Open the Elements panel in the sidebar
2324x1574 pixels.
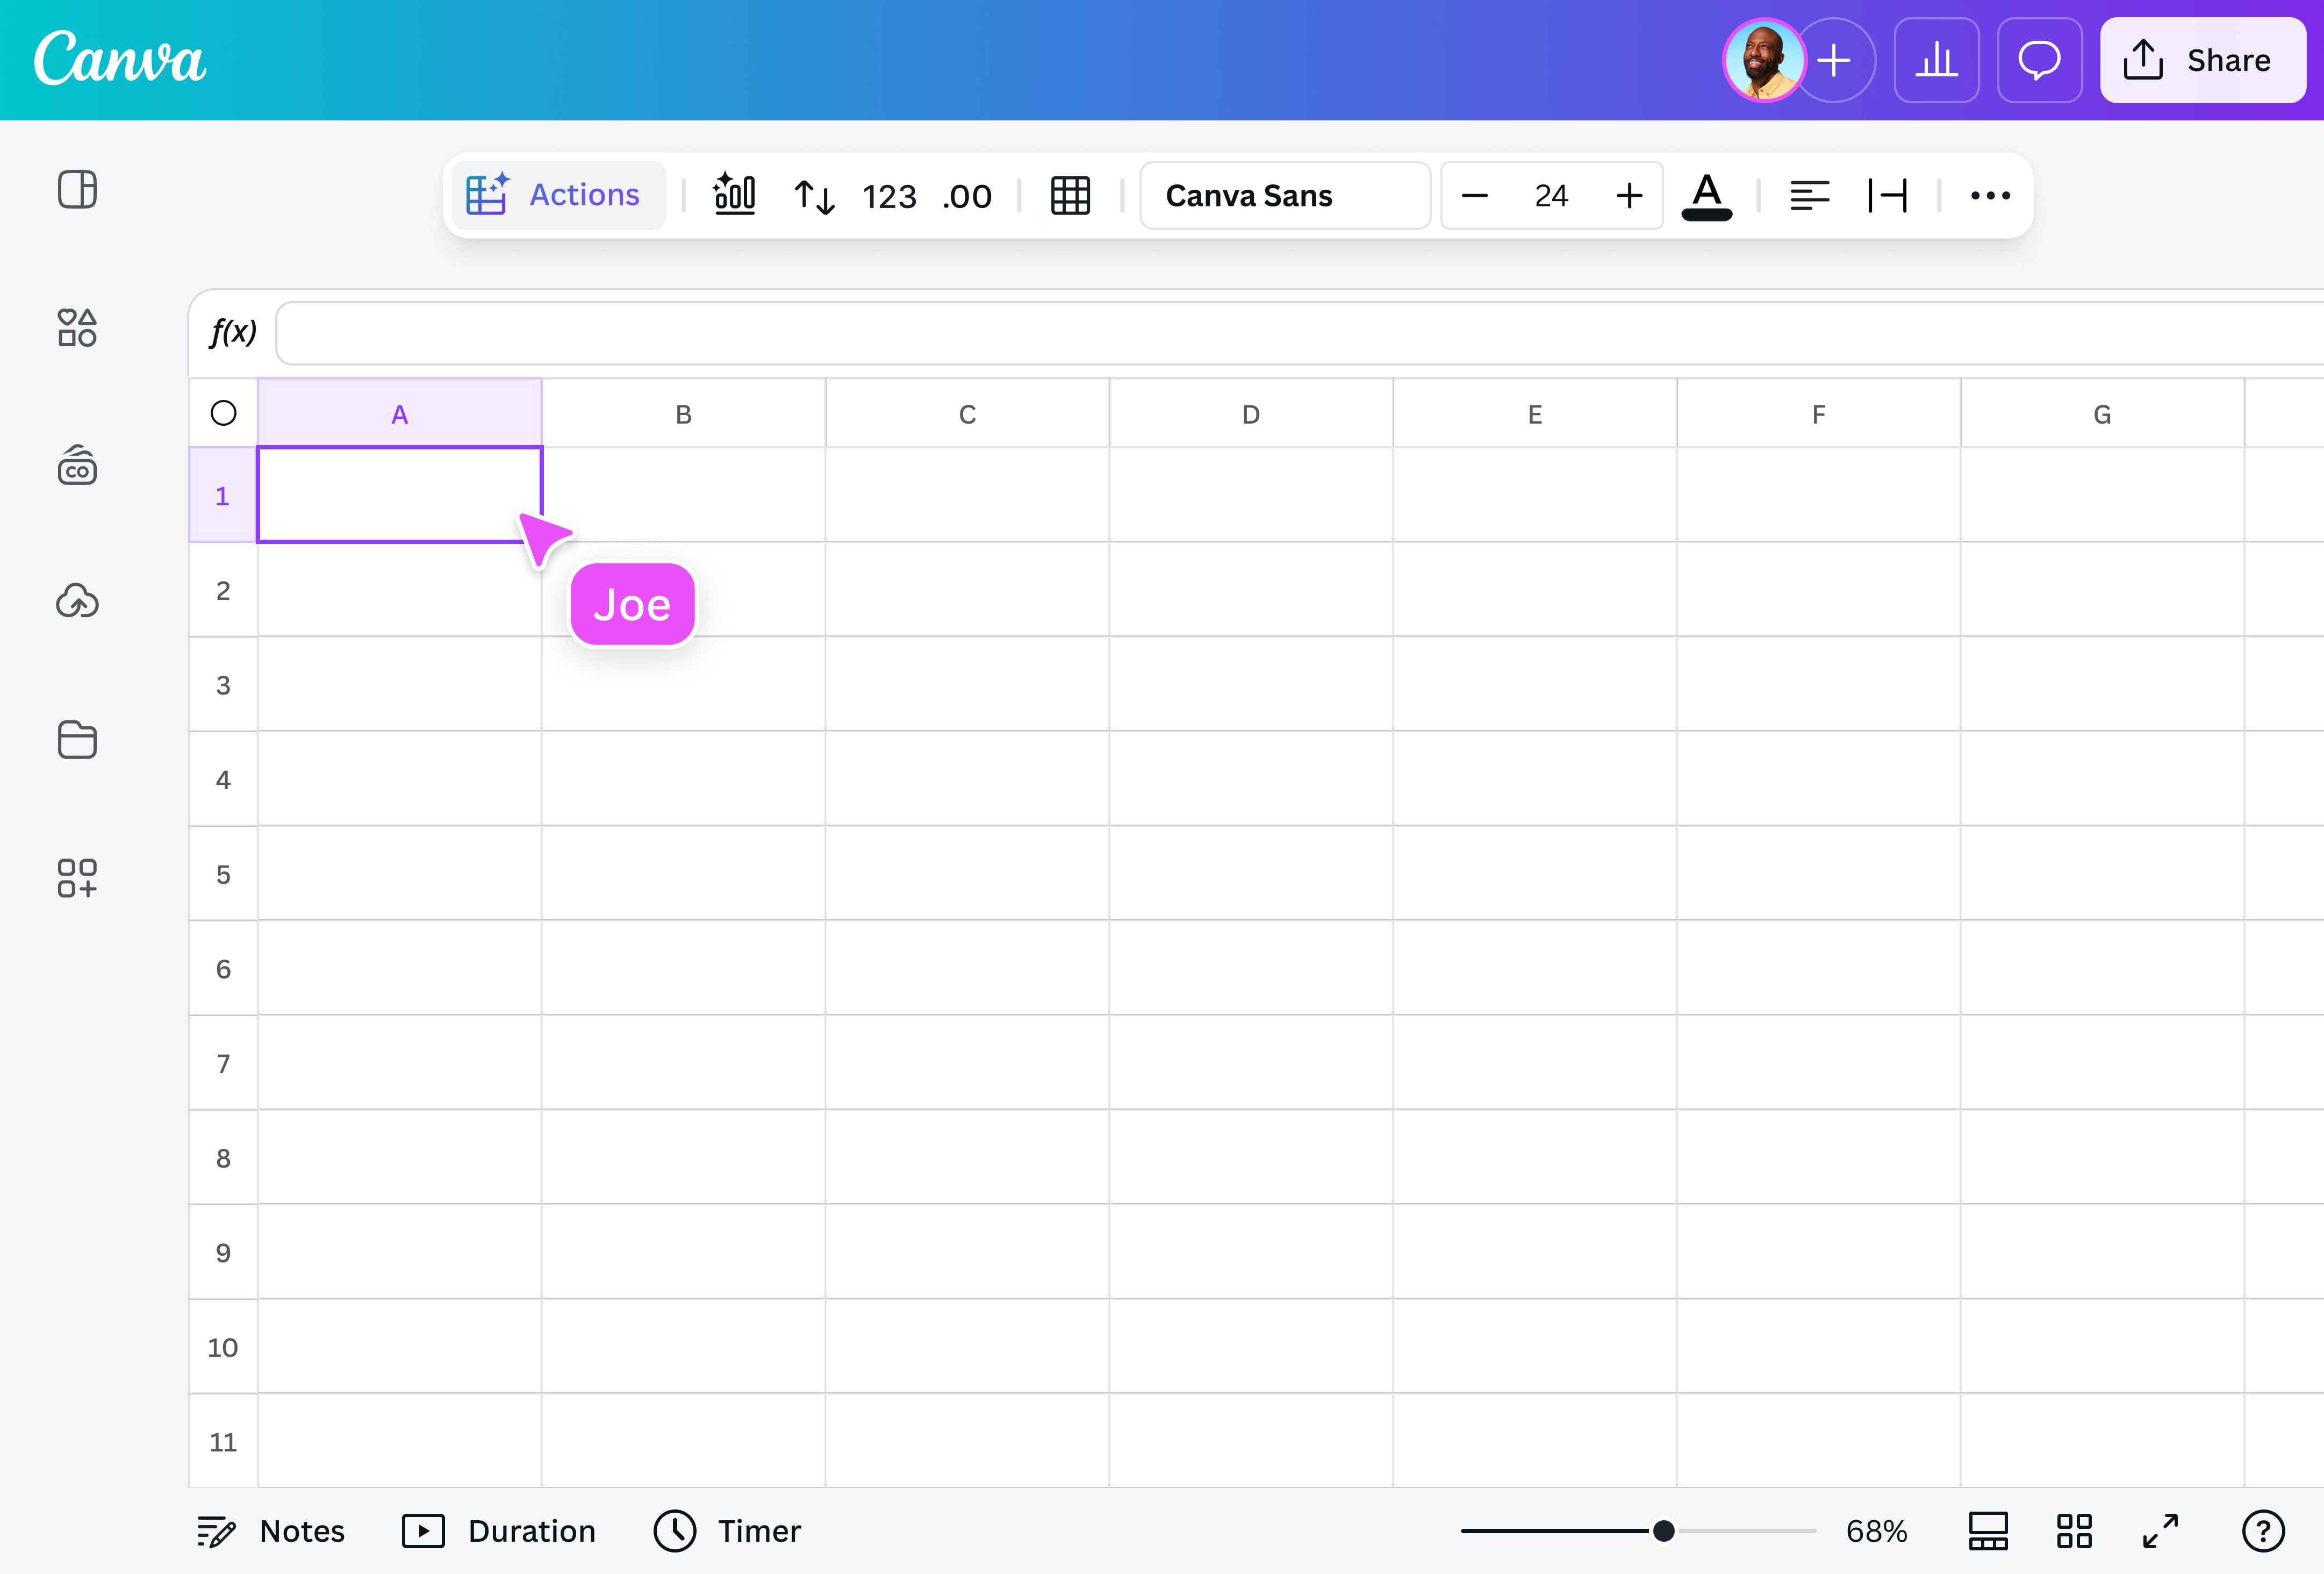(x=77, y=328)
